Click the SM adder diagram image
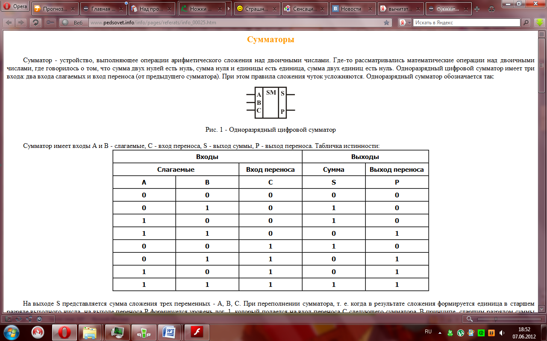Viewport: 547px width, 341px height. (x=271, y=102)
